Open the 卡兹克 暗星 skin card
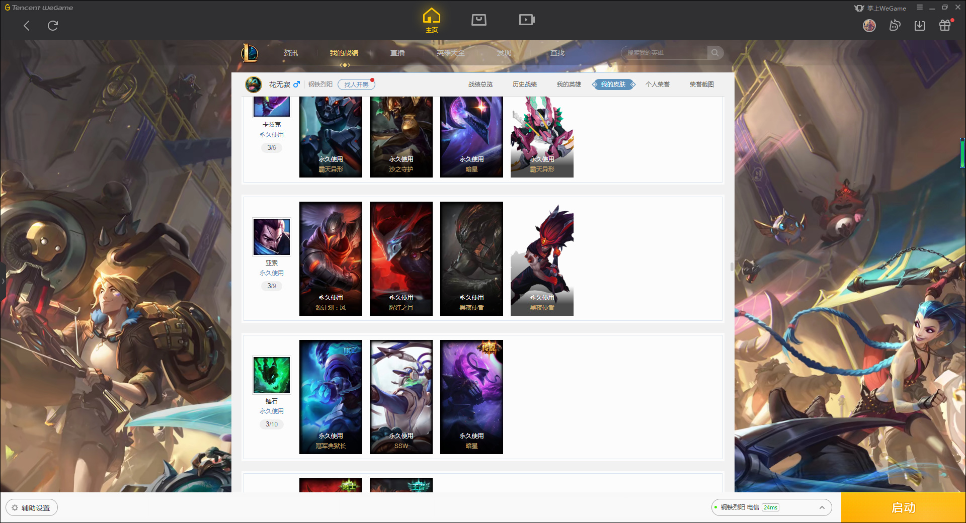 471,137
